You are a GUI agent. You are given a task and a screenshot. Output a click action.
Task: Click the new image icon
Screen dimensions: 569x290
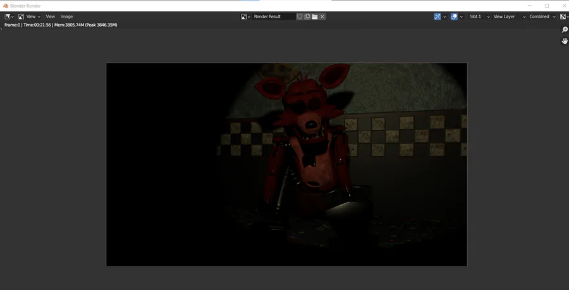[x=307, y=16]
